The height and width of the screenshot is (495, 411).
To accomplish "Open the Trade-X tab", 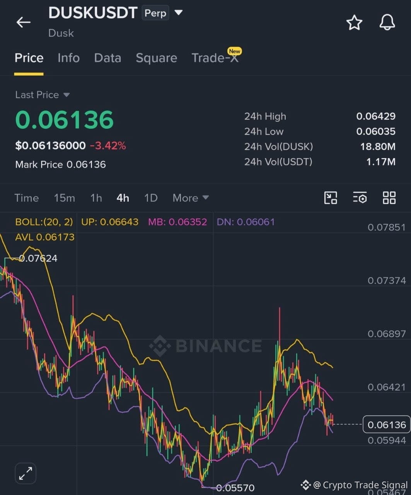I will click(x=215, y=58).
